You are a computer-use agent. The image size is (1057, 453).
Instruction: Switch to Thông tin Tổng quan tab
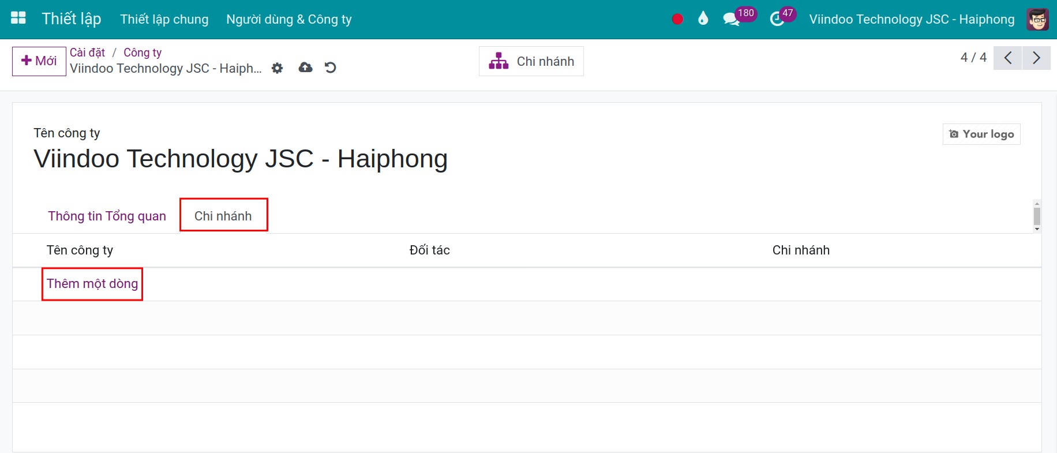point(107,216)
